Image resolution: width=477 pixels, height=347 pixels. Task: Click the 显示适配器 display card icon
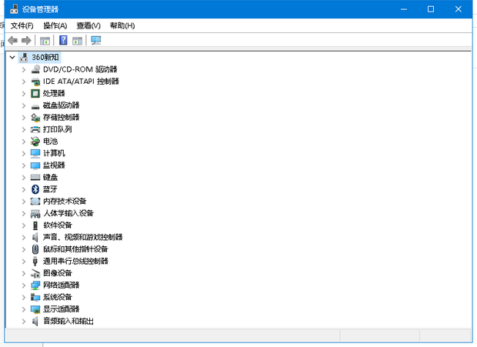pyautogui.click(x=35, y=309)
